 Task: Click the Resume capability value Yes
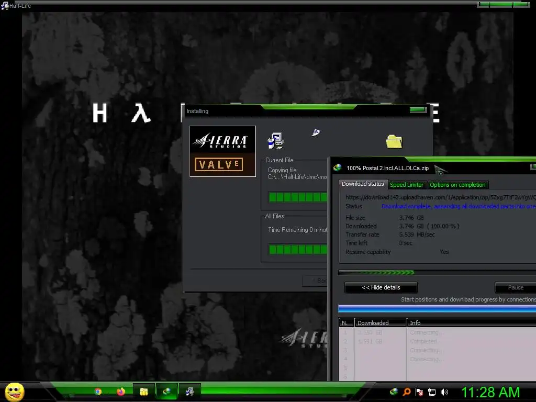444,252
